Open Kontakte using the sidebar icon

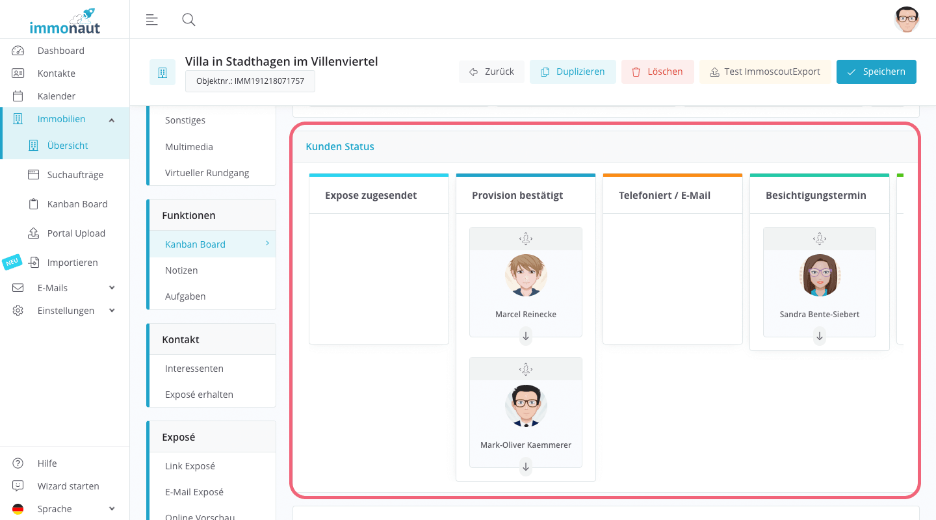17,73
